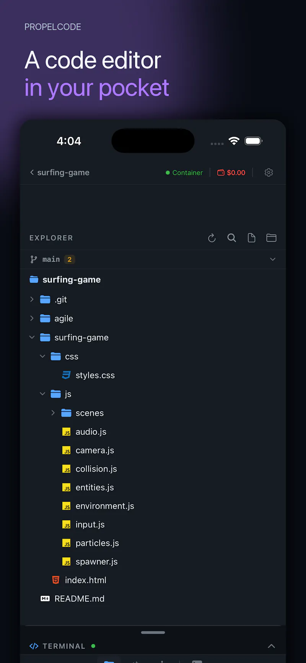Open environment.js file

pos(105,506)
